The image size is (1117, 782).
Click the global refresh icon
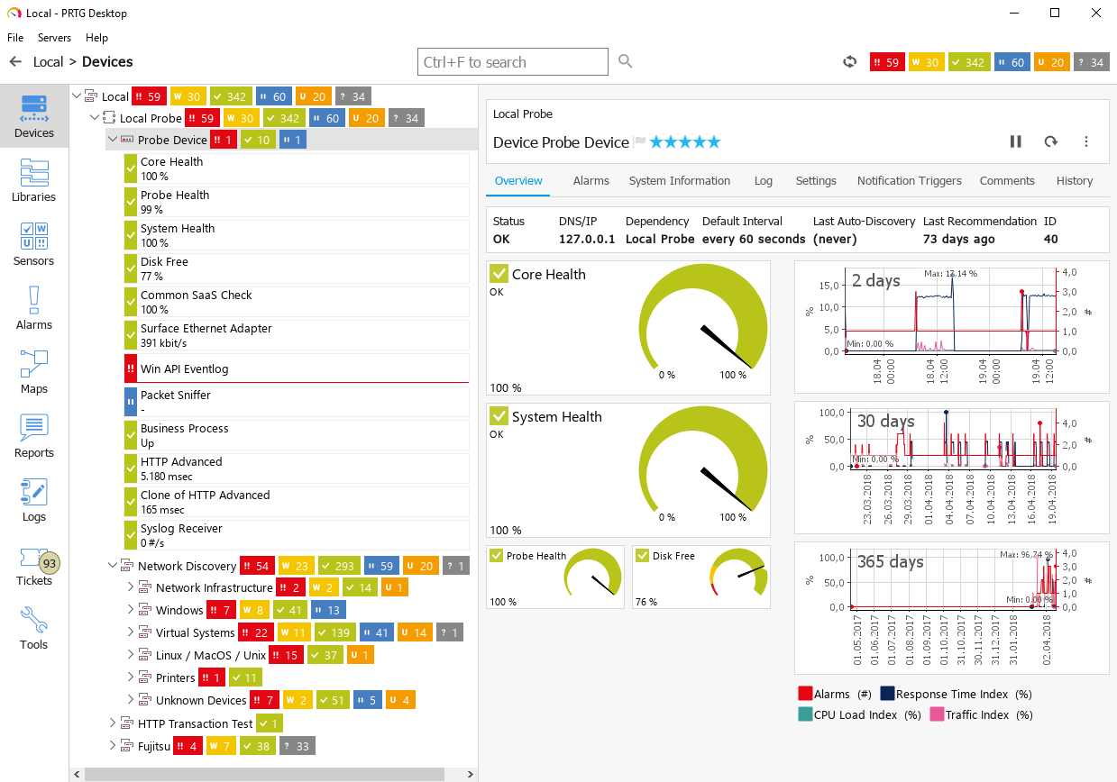849,62
